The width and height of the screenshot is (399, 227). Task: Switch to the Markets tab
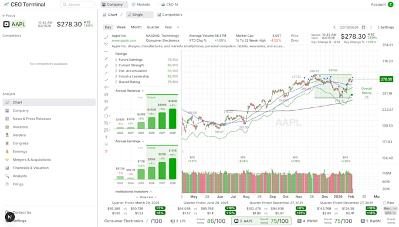coord(141,4)
